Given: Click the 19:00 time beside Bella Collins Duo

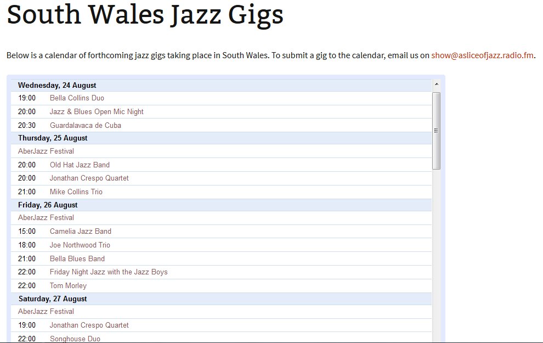Looking at the screenshot, I should (27, 98).
